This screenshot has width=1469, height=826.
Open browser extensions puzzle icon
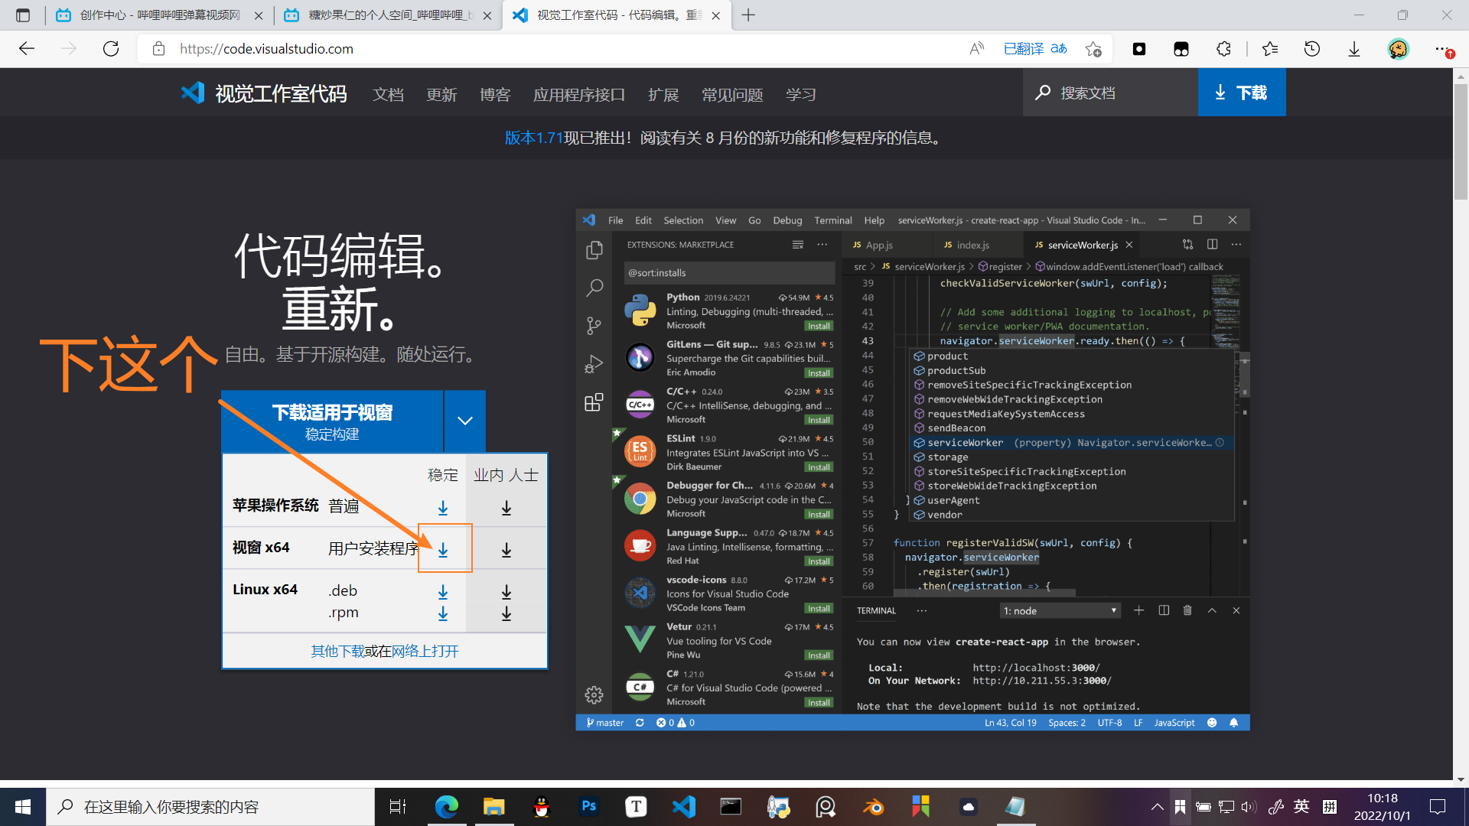[x=1223, y=49]
